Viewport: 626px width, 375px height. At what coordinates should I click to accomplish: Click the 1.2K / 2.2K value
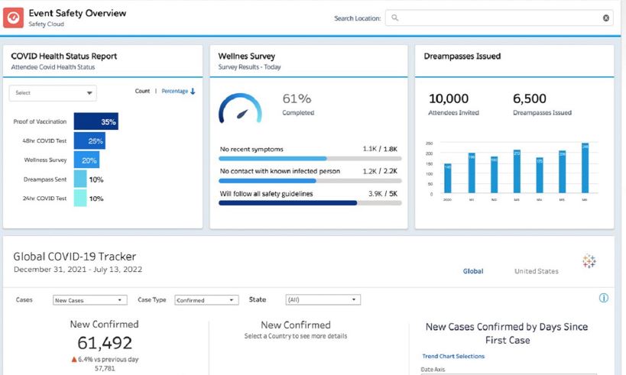coord(380,171)
